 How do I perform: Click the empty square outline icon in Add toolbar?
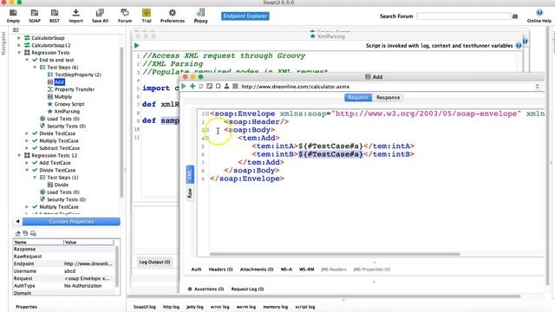point(218,87)
